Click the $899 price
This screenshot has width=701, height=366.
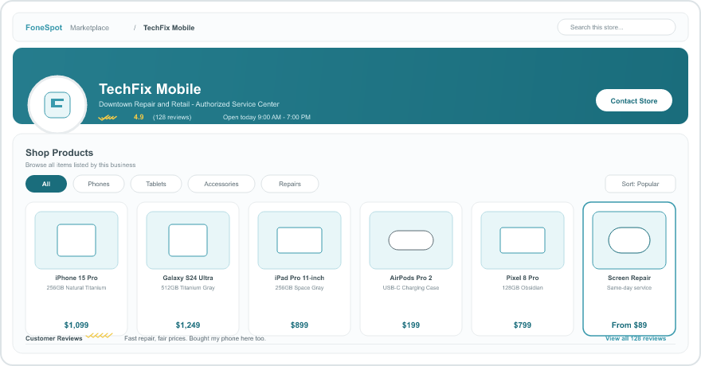(300, 325)
